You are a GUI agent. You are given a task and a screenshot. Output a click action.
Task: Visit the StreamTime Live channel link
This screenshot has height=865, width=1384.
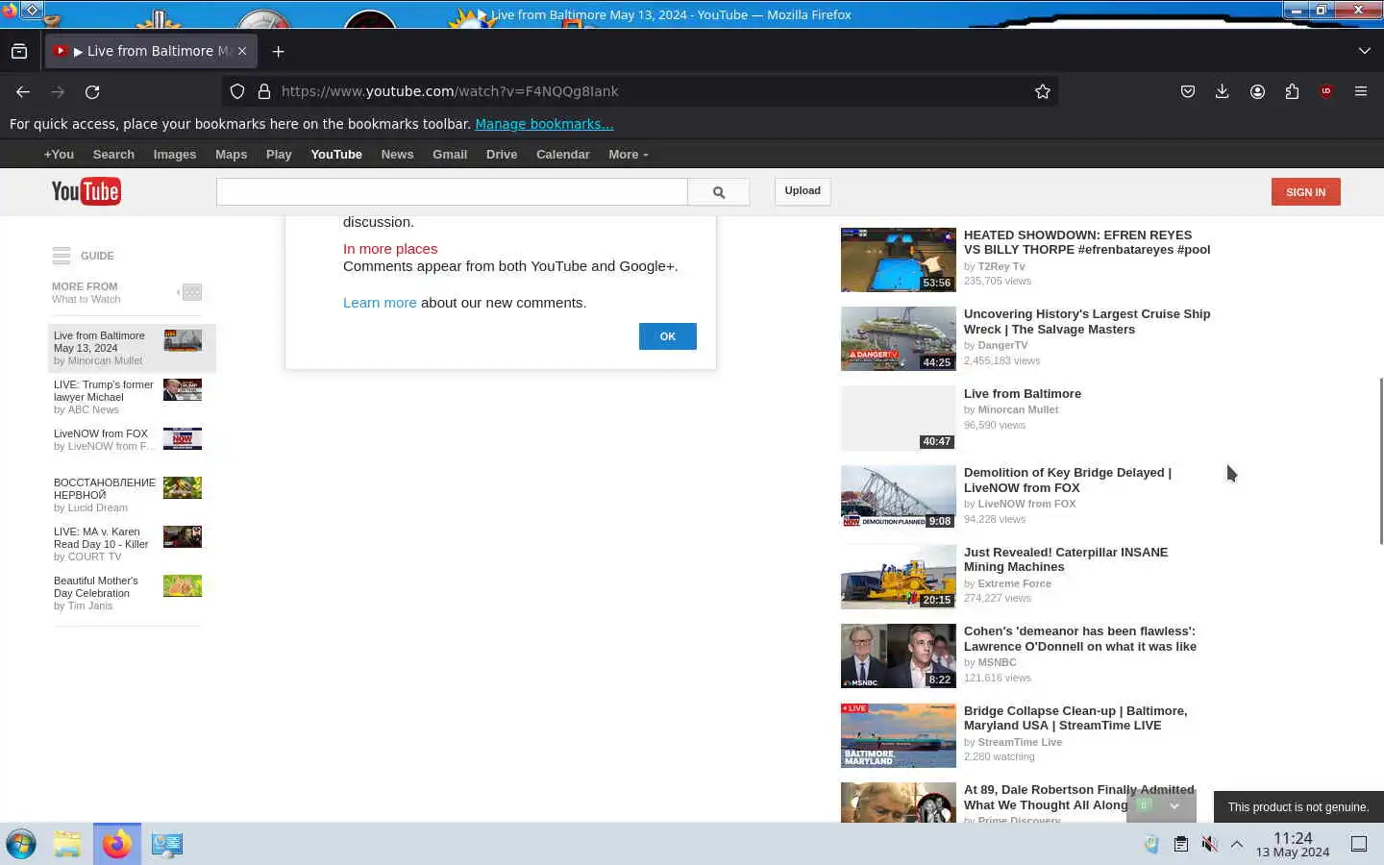(1020, 742)
